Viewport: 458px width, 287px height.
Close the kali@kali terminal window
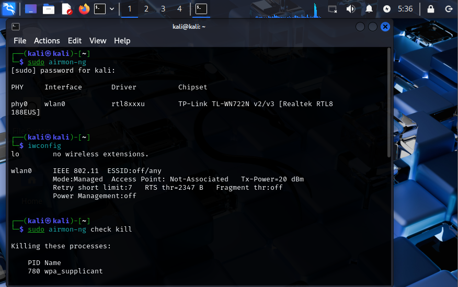tap(385, 27)
